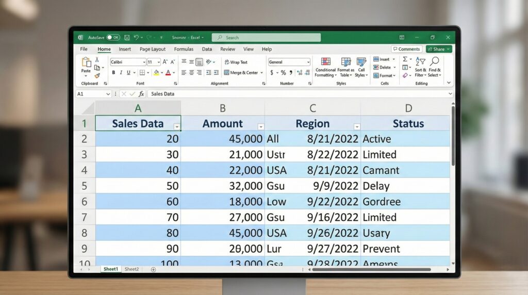
Task: Open the Comments pane button
Action: 407,49
